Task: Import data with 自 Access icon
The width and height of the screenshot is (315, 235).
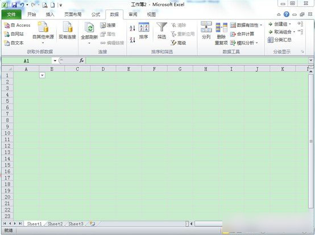Action: (x=17, y=26)
